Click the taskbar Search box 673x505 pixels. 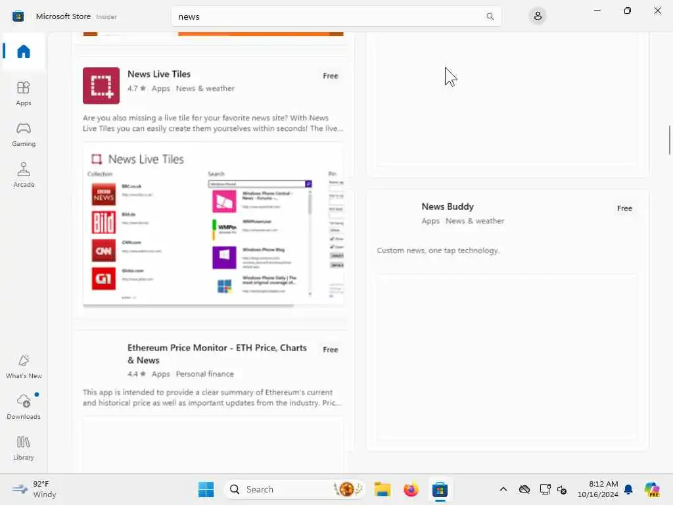coord(294,489)
